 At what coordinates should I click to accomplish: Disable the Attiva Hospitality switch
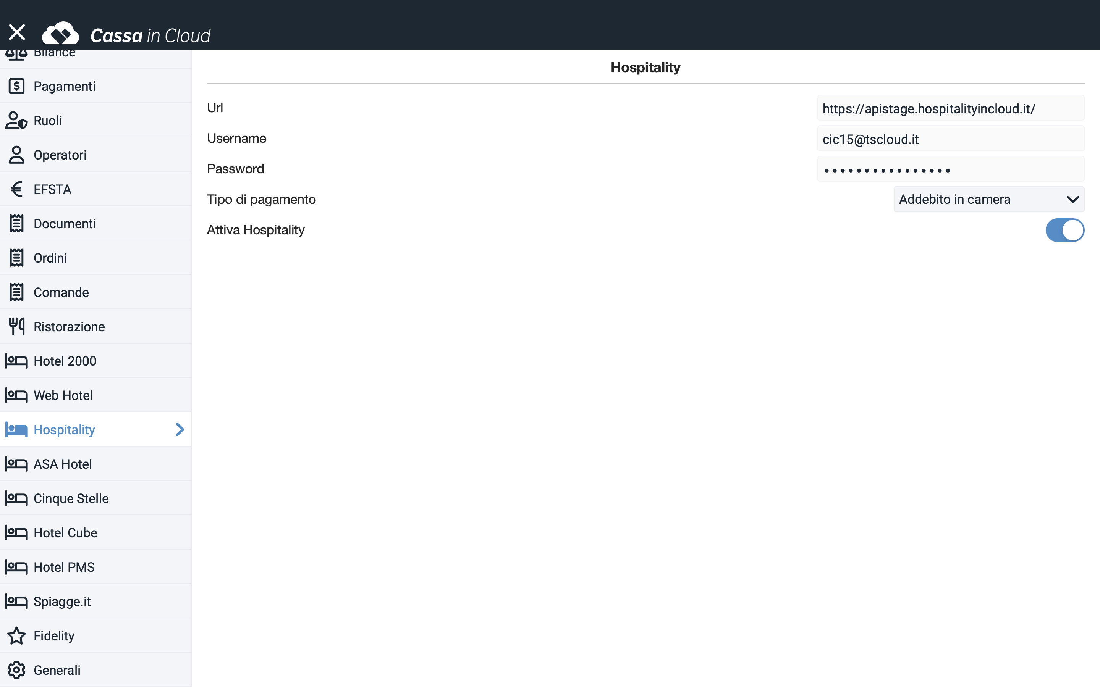1064,231
